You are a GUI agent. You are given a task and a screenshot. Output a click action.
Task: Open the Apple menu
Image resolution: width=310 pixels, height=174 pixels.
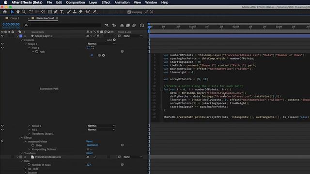point(5,2)
